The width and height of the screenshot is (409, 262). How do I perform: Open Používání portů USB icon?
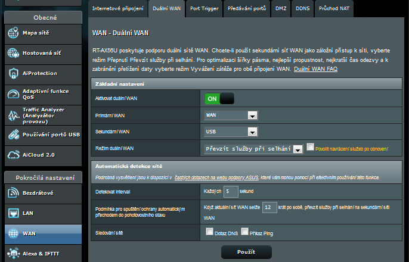[x=13, y=135]
